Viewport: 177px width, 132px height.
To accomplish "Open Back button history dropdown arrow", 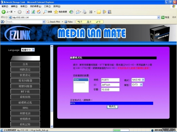I will 15,12.
